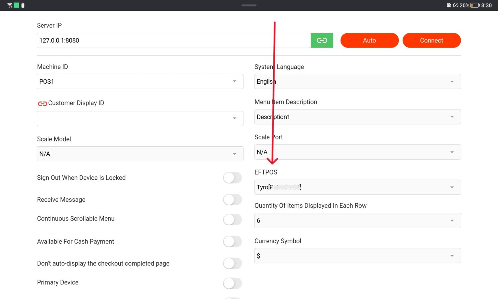The height and width of the screenshot is (299, 498).
Task: Click the link icon next to Customer Display ID
Action: click(x=42, y=103)
